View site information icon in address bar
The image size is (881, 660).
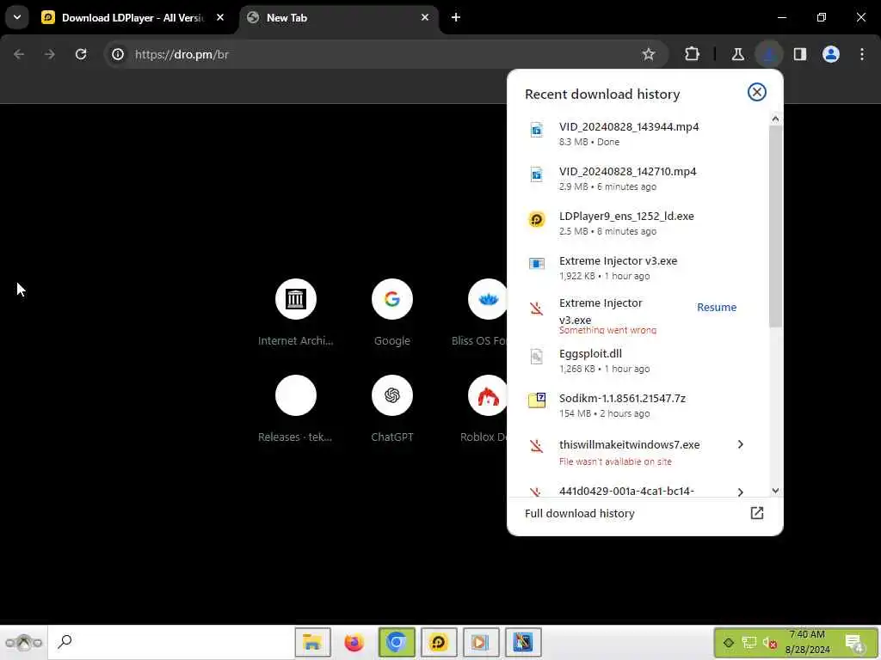(x=117, y=54)
